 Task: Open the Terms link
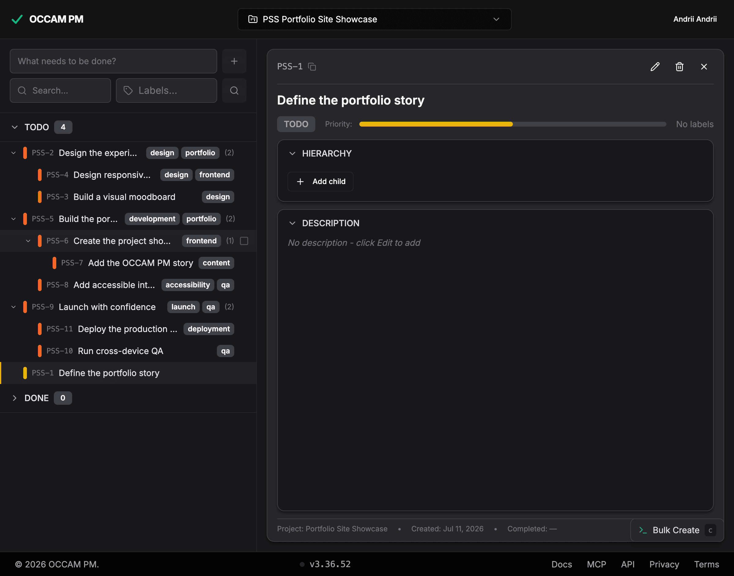pos(706,564)
